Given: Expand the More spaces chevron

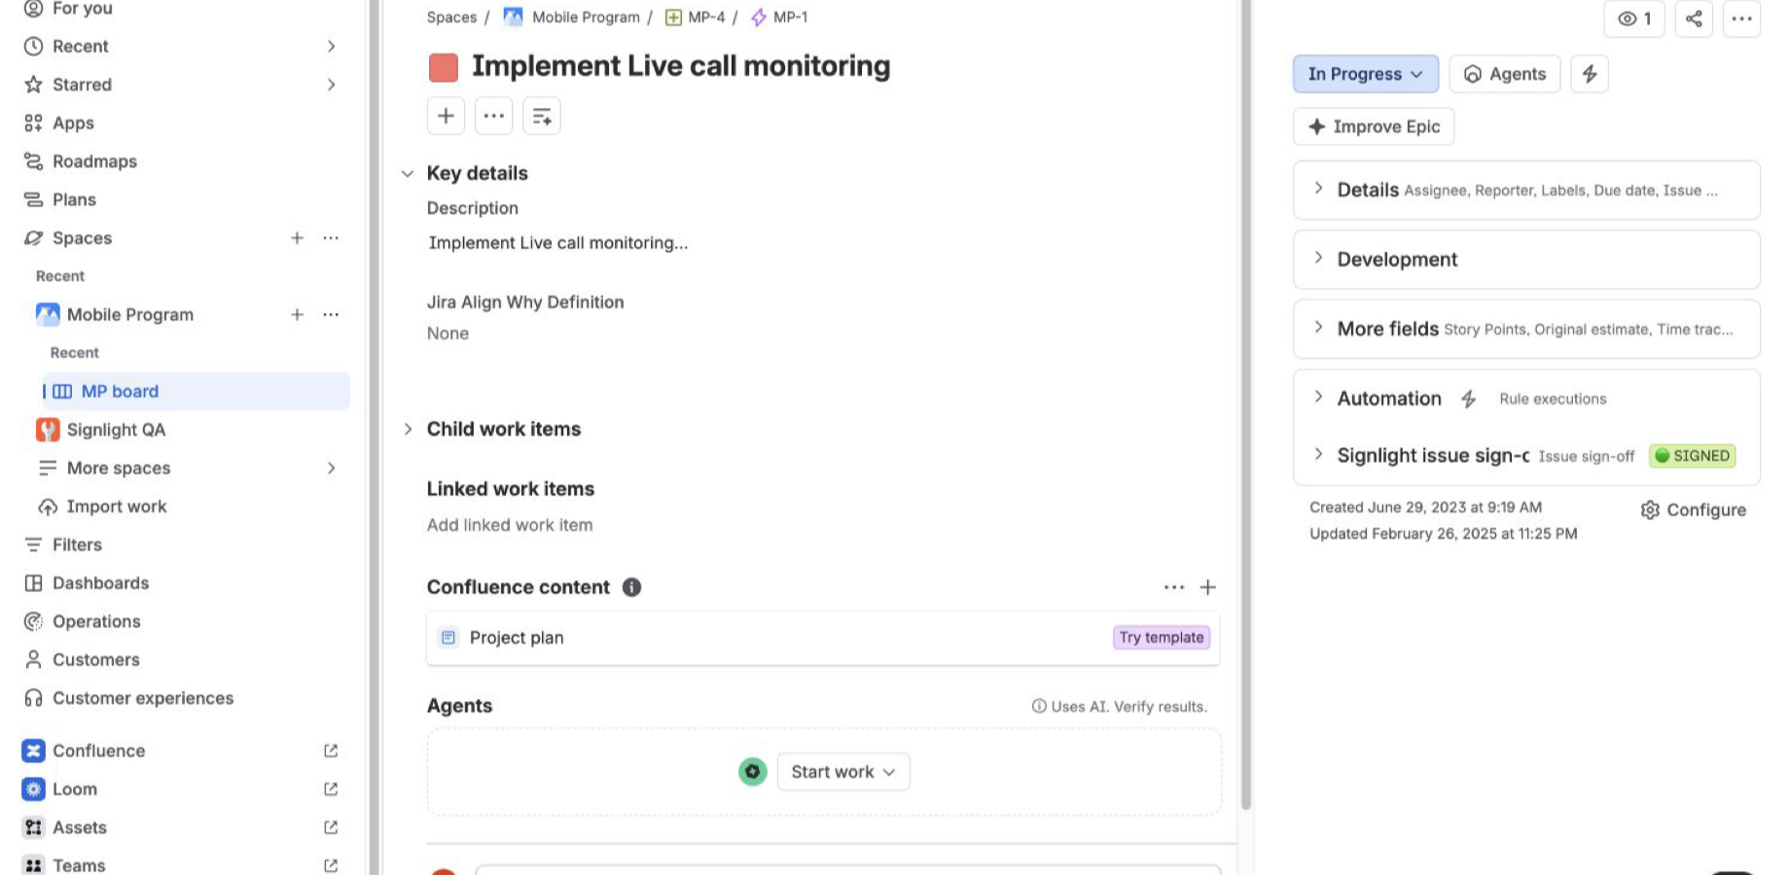Looking at the screenshot, I should tap(331, 469).
